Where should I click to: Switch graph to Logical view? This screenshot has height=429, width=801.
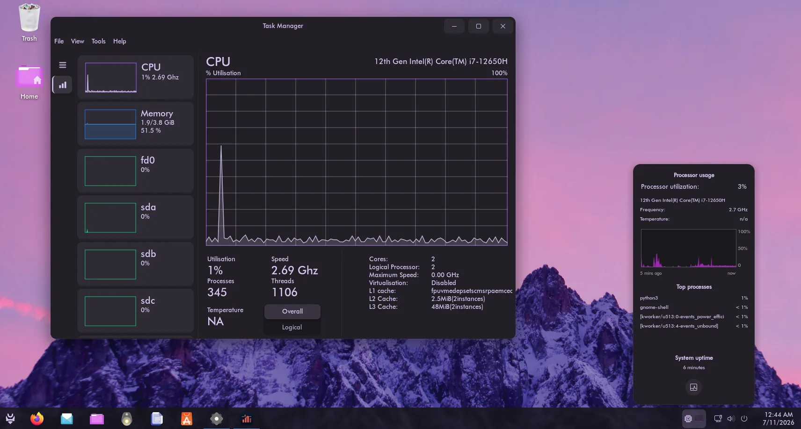point(292,327)
